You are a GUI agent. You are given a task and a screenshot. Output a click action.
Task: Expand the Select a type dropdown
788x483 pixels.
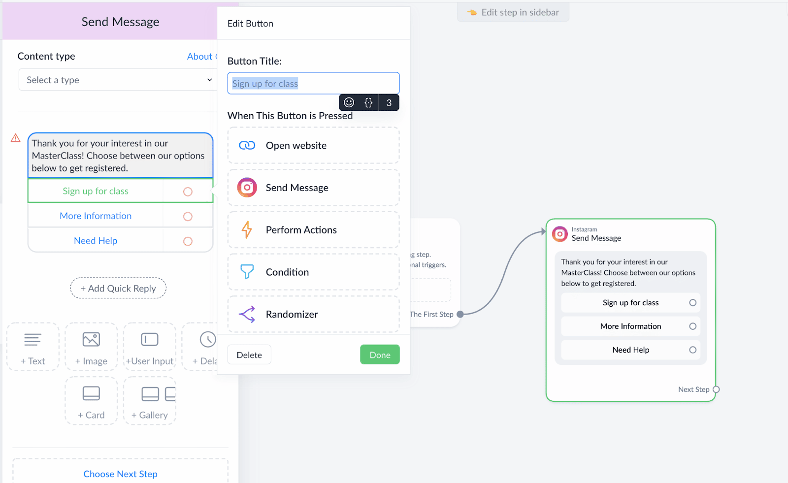coord(118,80)
